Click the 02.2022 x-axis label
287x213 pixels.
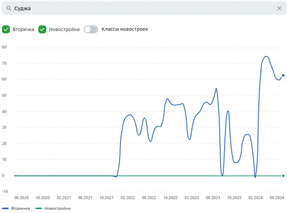tap(128, 198)
